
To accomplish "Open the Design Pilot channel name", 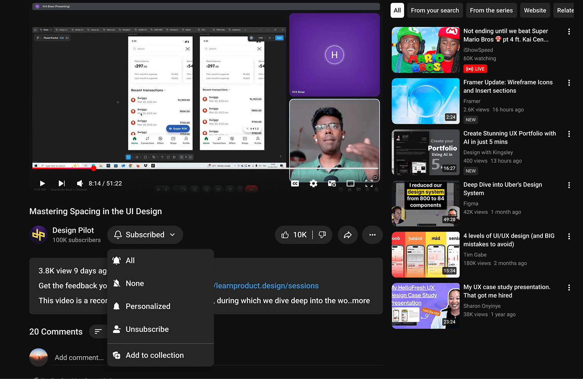I will point(73,230).
